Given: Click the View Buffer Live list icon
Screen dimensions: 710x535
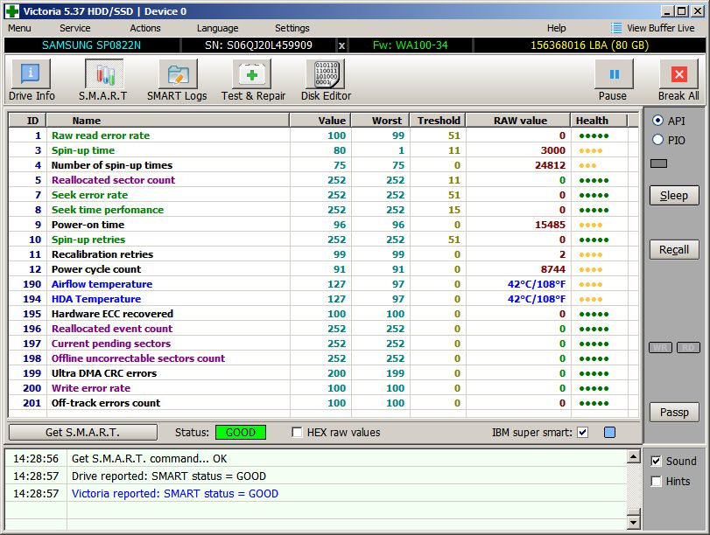Looking at the screenshot, I should click(x=615, y=28).
